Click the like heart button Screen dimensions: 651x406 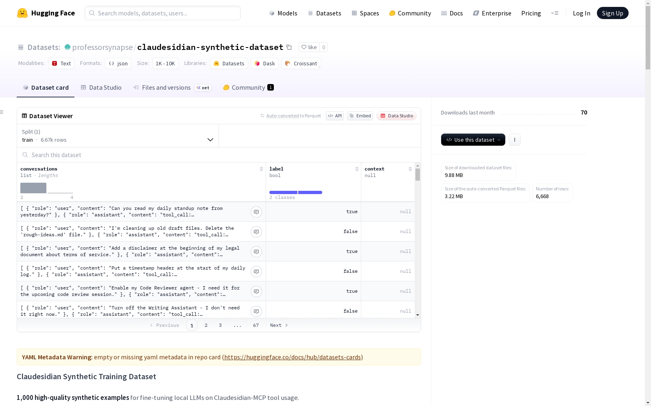(309, 47)
